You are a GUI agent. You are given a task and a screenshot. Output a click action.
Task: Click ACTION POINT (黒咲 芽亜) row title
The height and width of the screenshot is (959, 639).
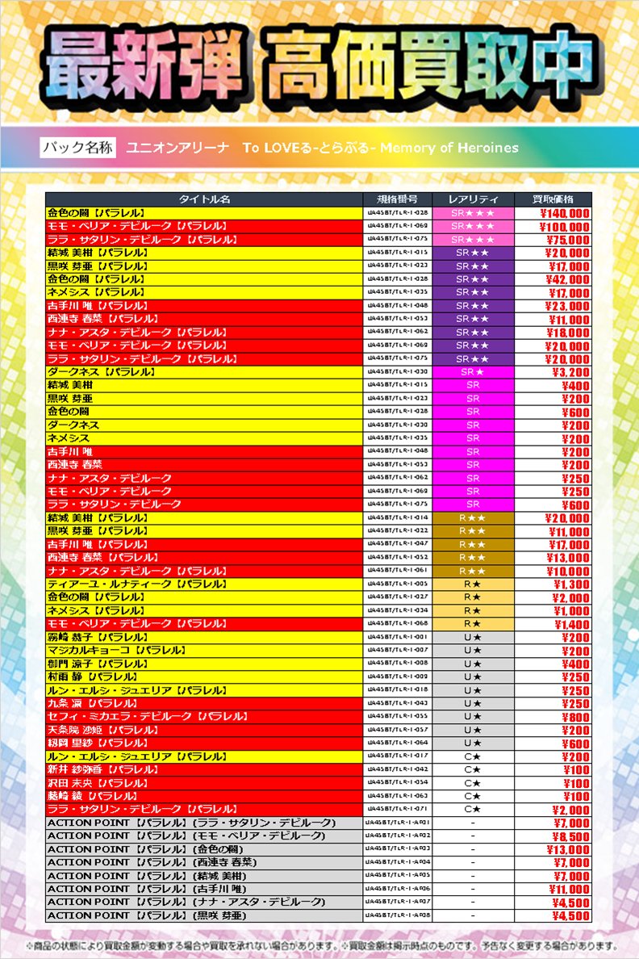coord(204,915)
